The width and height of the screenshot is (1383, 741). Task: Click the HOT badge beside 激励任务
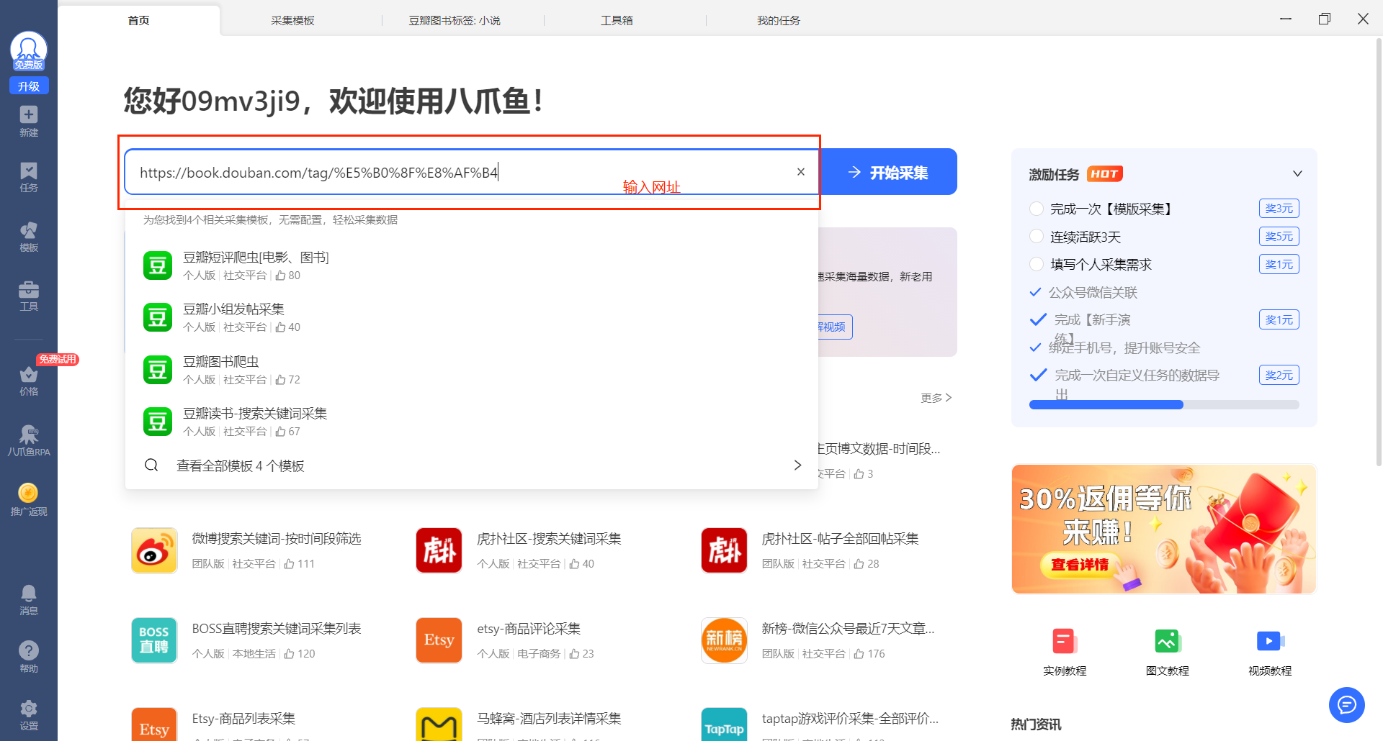click(1105, 174)
